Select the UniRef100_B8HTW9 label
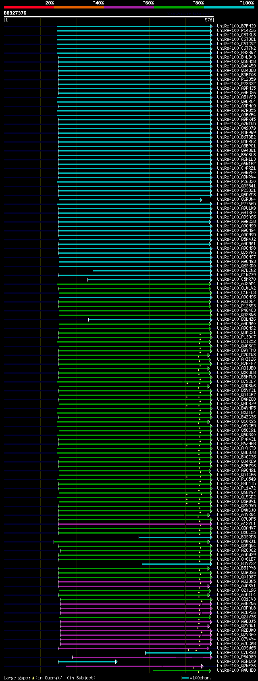The width and height of the screenshot is (258, 681). pos(236,377)
